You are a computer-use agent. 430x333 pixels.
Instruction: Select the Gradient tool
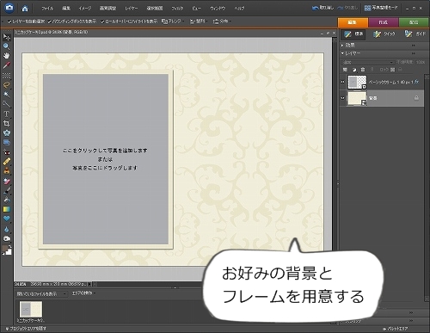click(6, 209)
